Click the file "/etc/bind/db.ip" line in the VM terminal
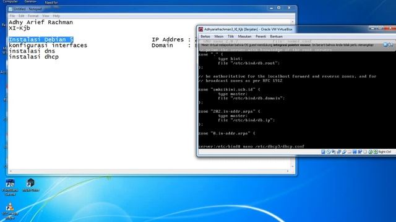This screenshot has height=222, width=396. [x=246, y=120]
